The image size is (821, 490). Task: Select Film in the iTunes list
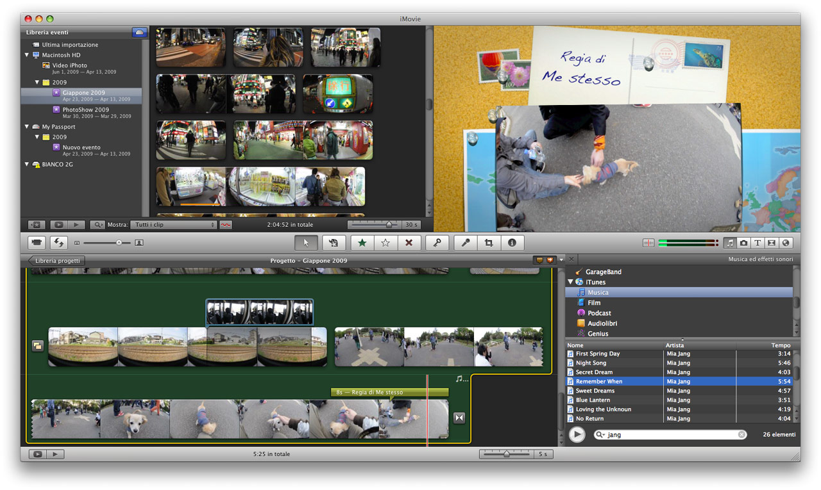(679, 302)
